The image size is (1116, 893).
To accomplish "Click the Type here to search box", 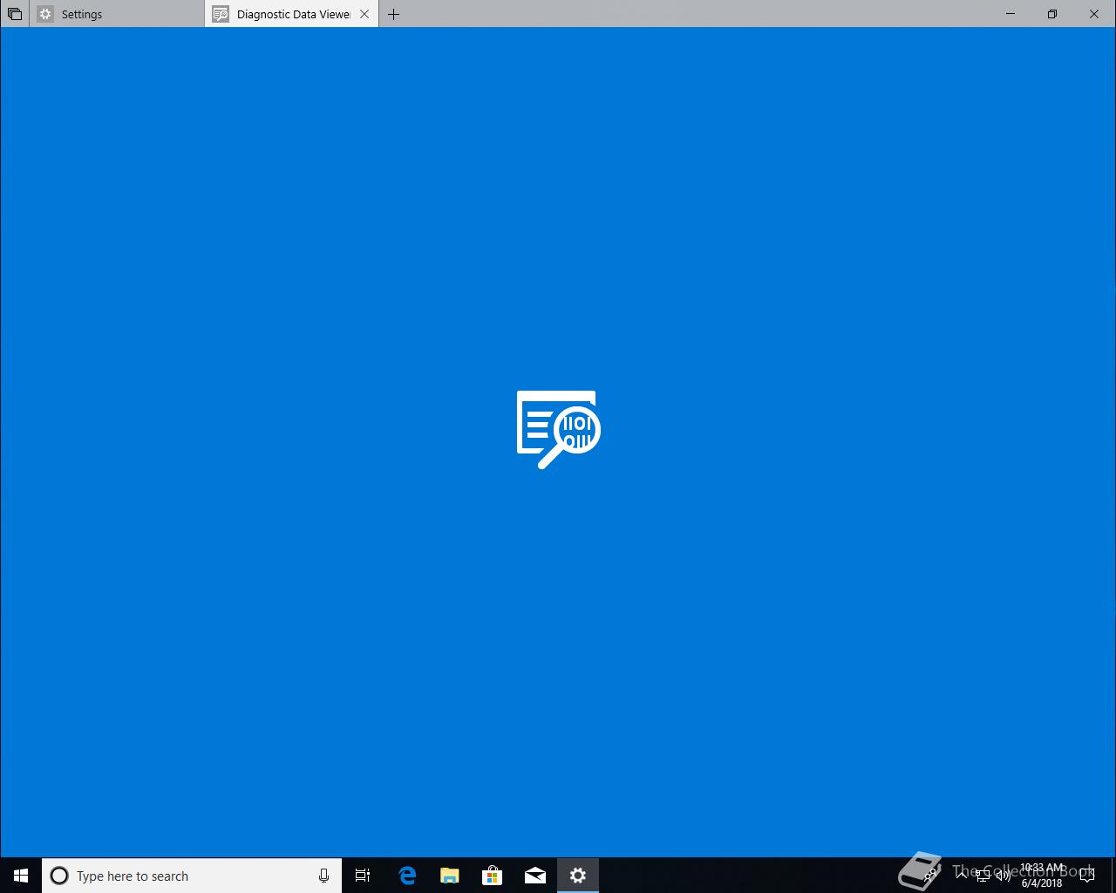I will click(x=192, y=876).
